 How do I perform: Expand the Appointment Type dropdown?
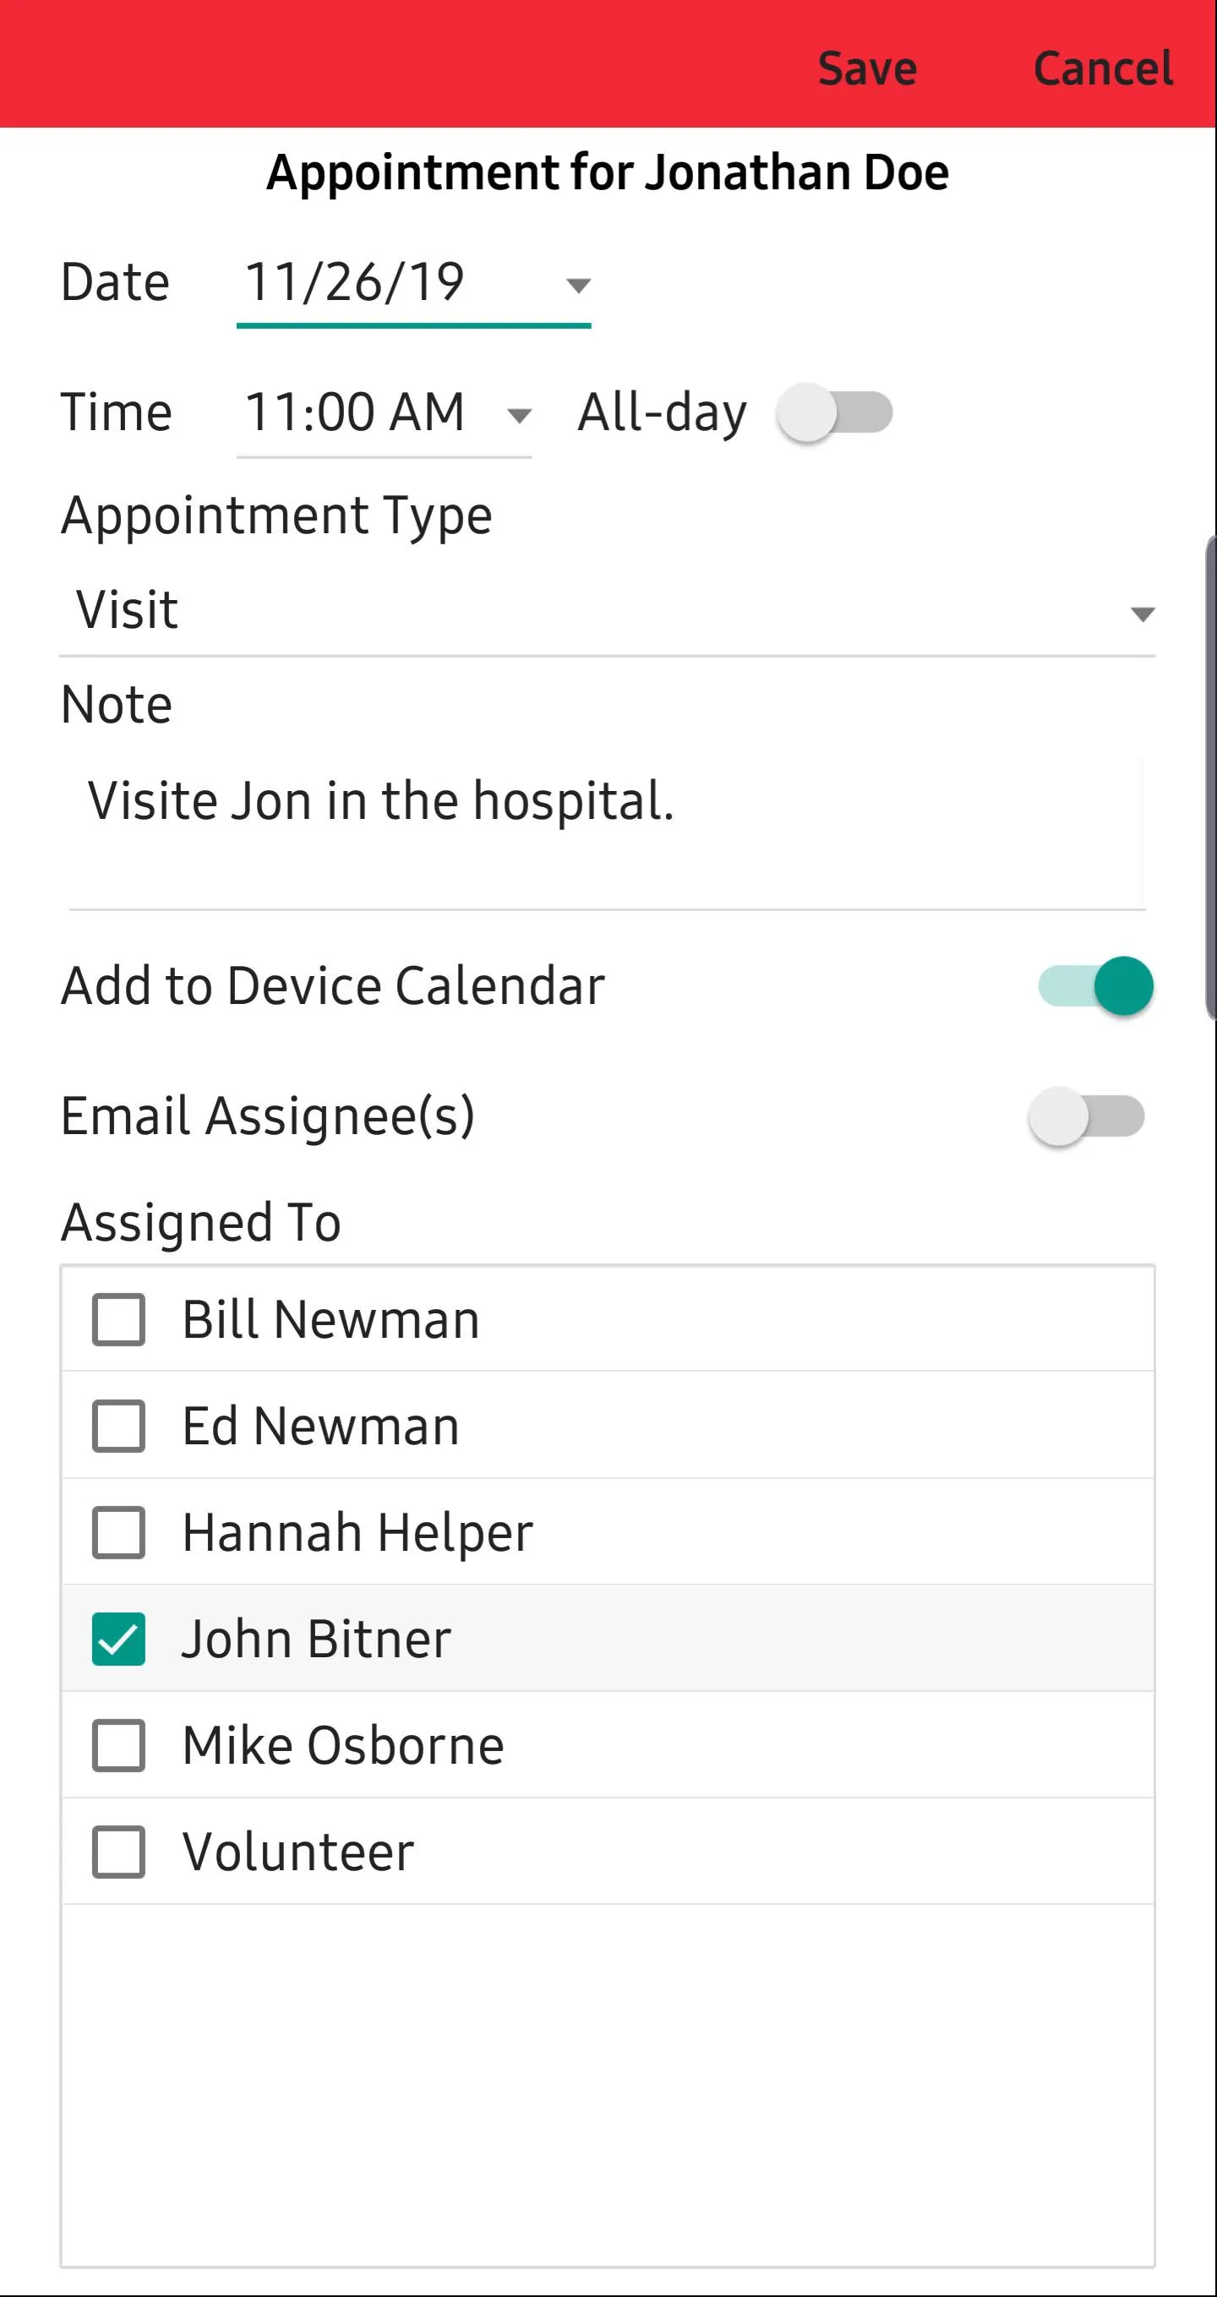[607, 612]
